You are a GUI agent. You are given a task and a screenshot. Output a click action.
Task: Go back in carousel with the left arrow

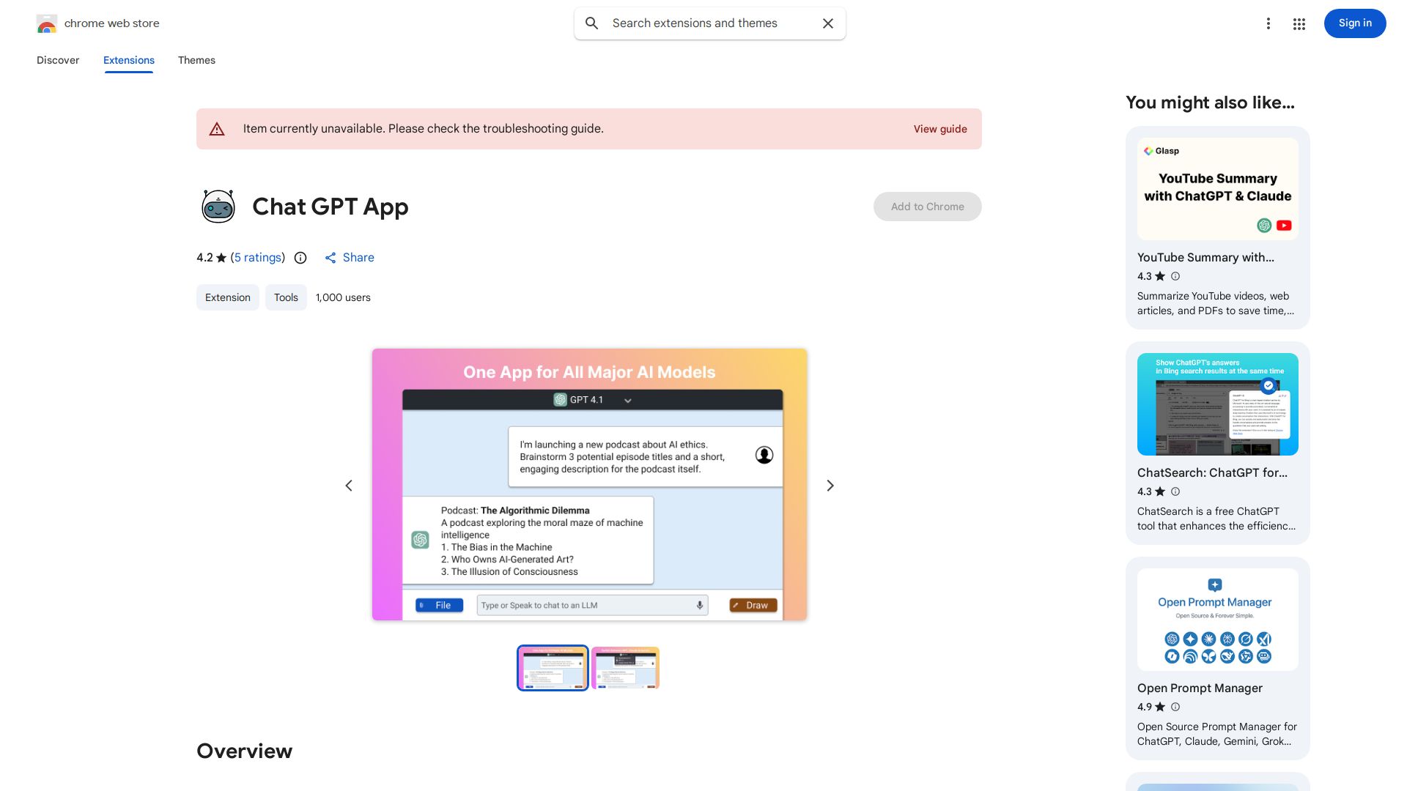349,485
